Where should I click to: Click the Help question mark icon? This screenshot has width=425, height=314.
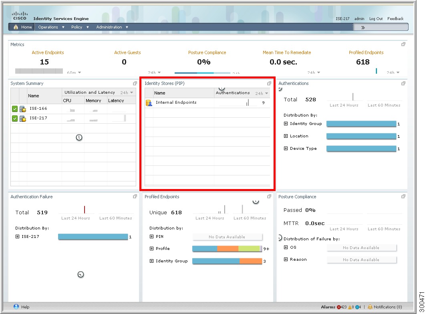click(16, 306)
